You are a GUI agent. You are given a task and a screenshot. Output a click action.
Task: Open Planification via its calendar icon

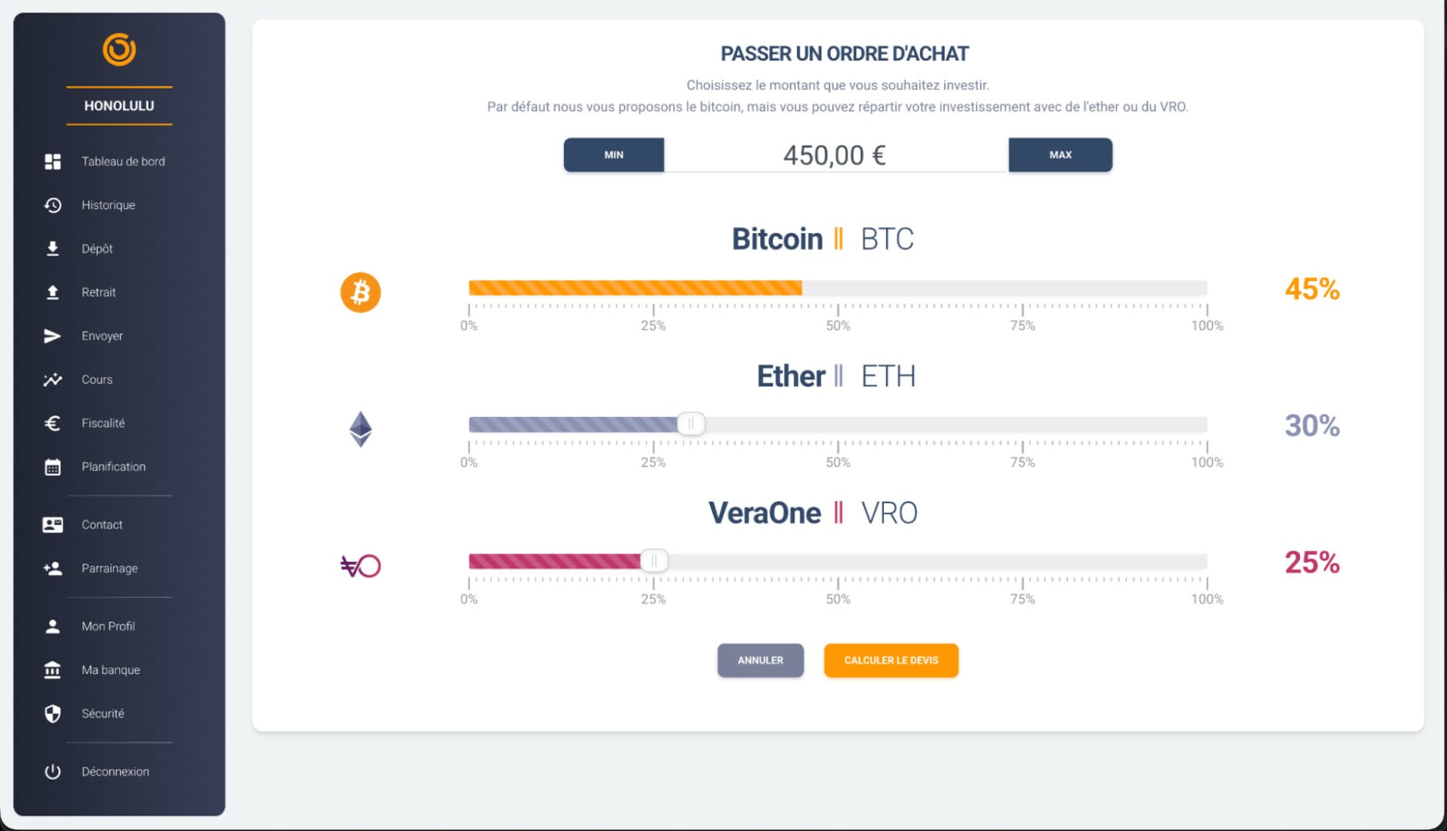(x=52, y=467)
